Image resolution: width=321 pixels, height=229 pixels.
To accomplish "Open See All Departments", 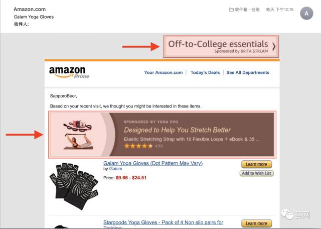I will click(248, 72).
